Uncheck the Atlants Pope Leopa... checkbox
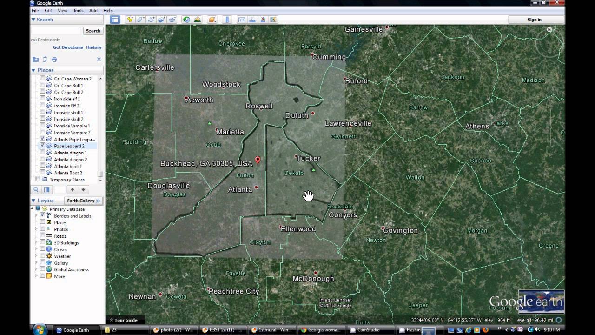Screen dimensions: 595x335 (x=43, y=139)
